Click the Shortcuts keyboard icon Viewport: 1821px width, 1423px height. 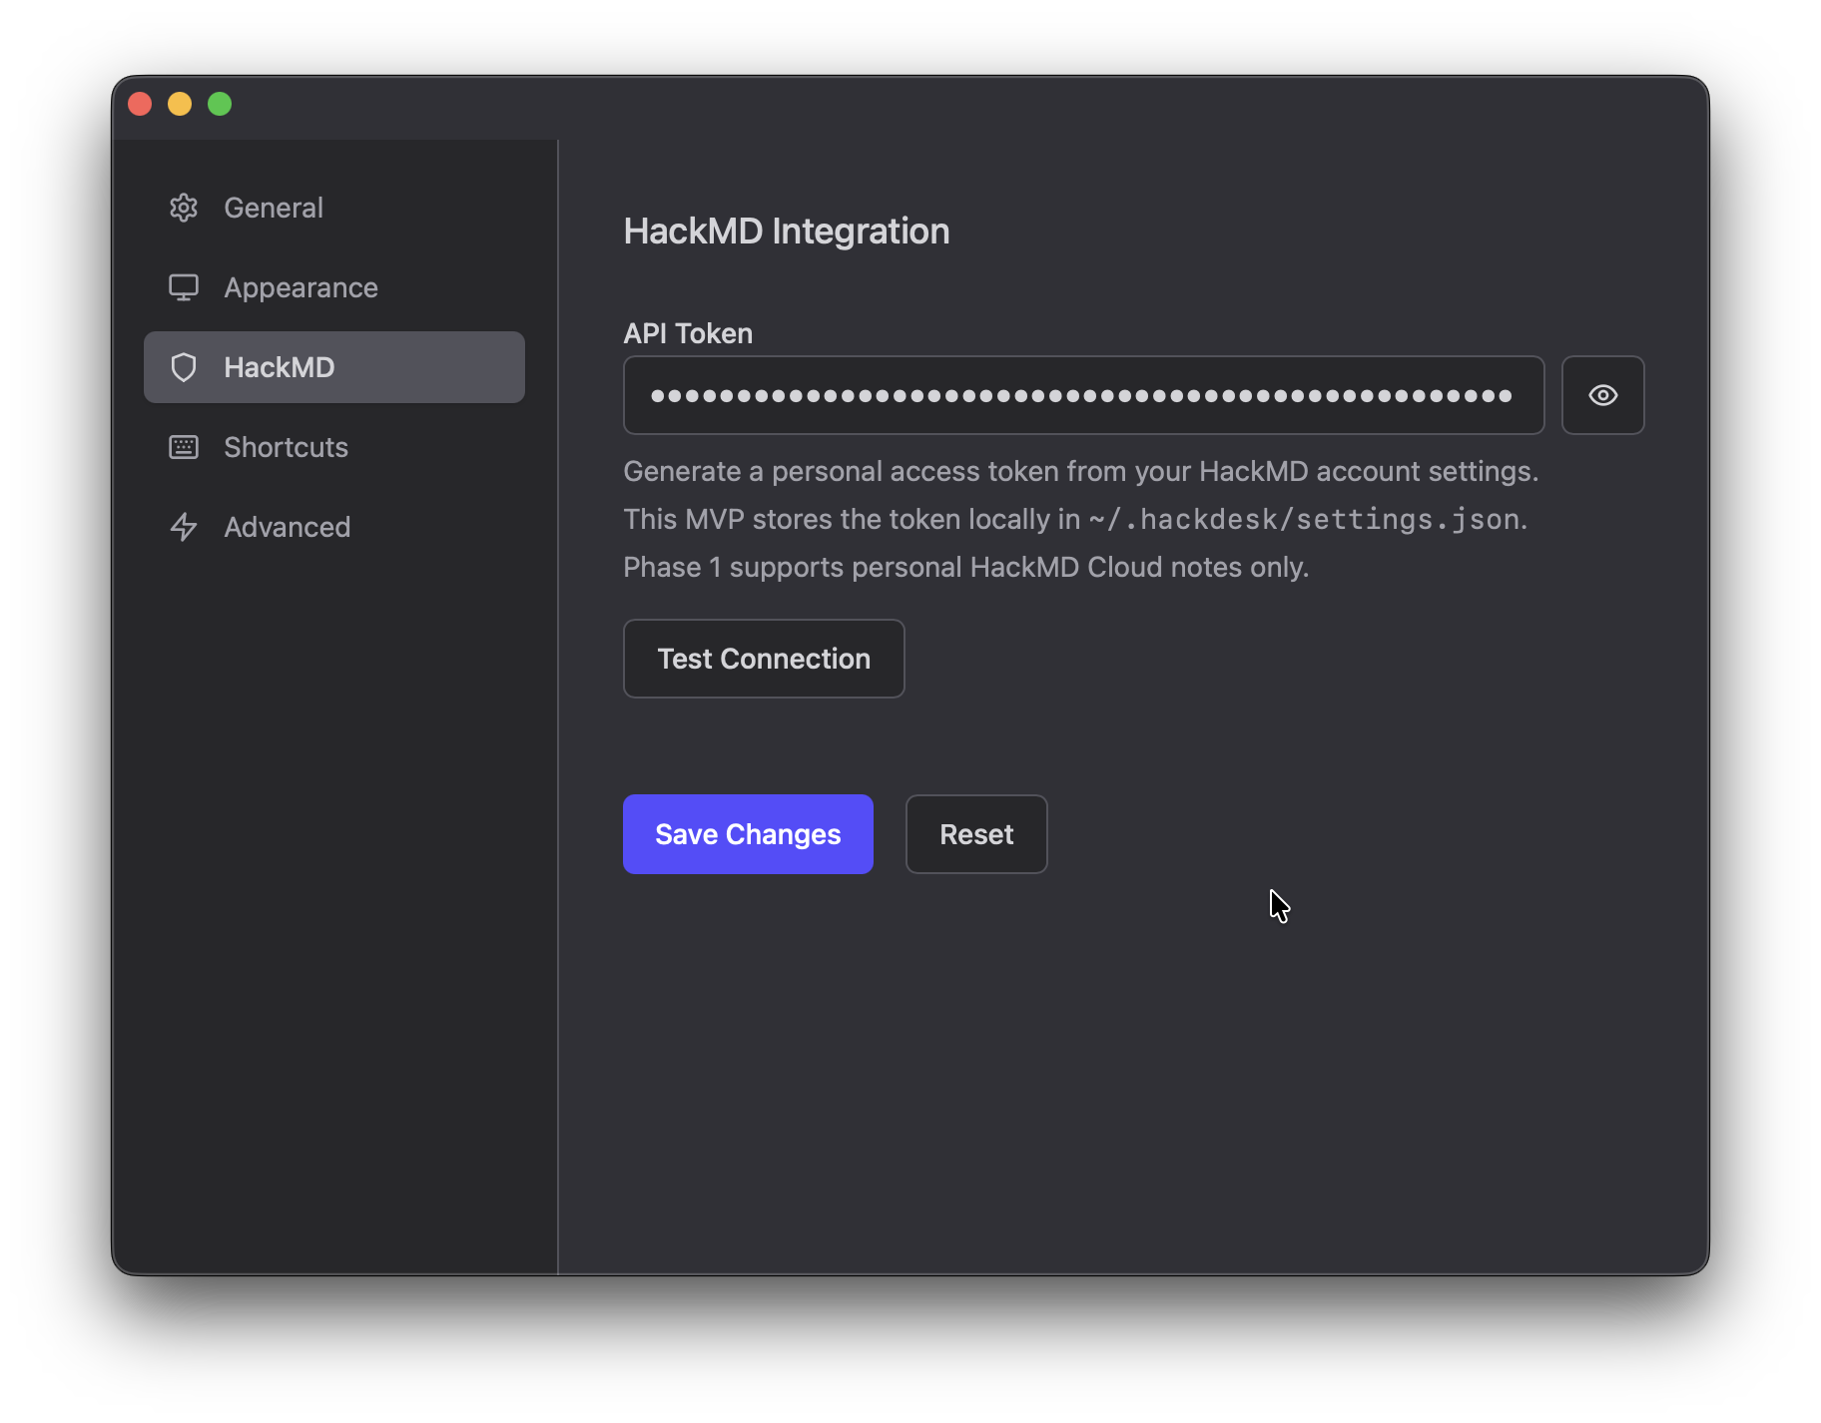pyautogui.click(x=184, y=447)
